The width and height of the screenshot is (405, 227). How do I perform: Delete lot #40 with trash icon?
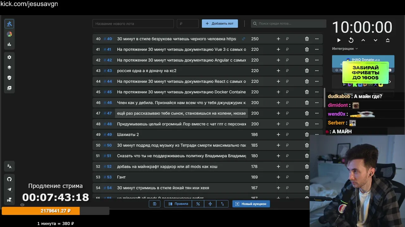click(x=307, y=39)
